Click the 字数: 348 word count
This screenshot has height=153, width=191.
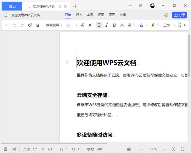click(x=94, y=149)
